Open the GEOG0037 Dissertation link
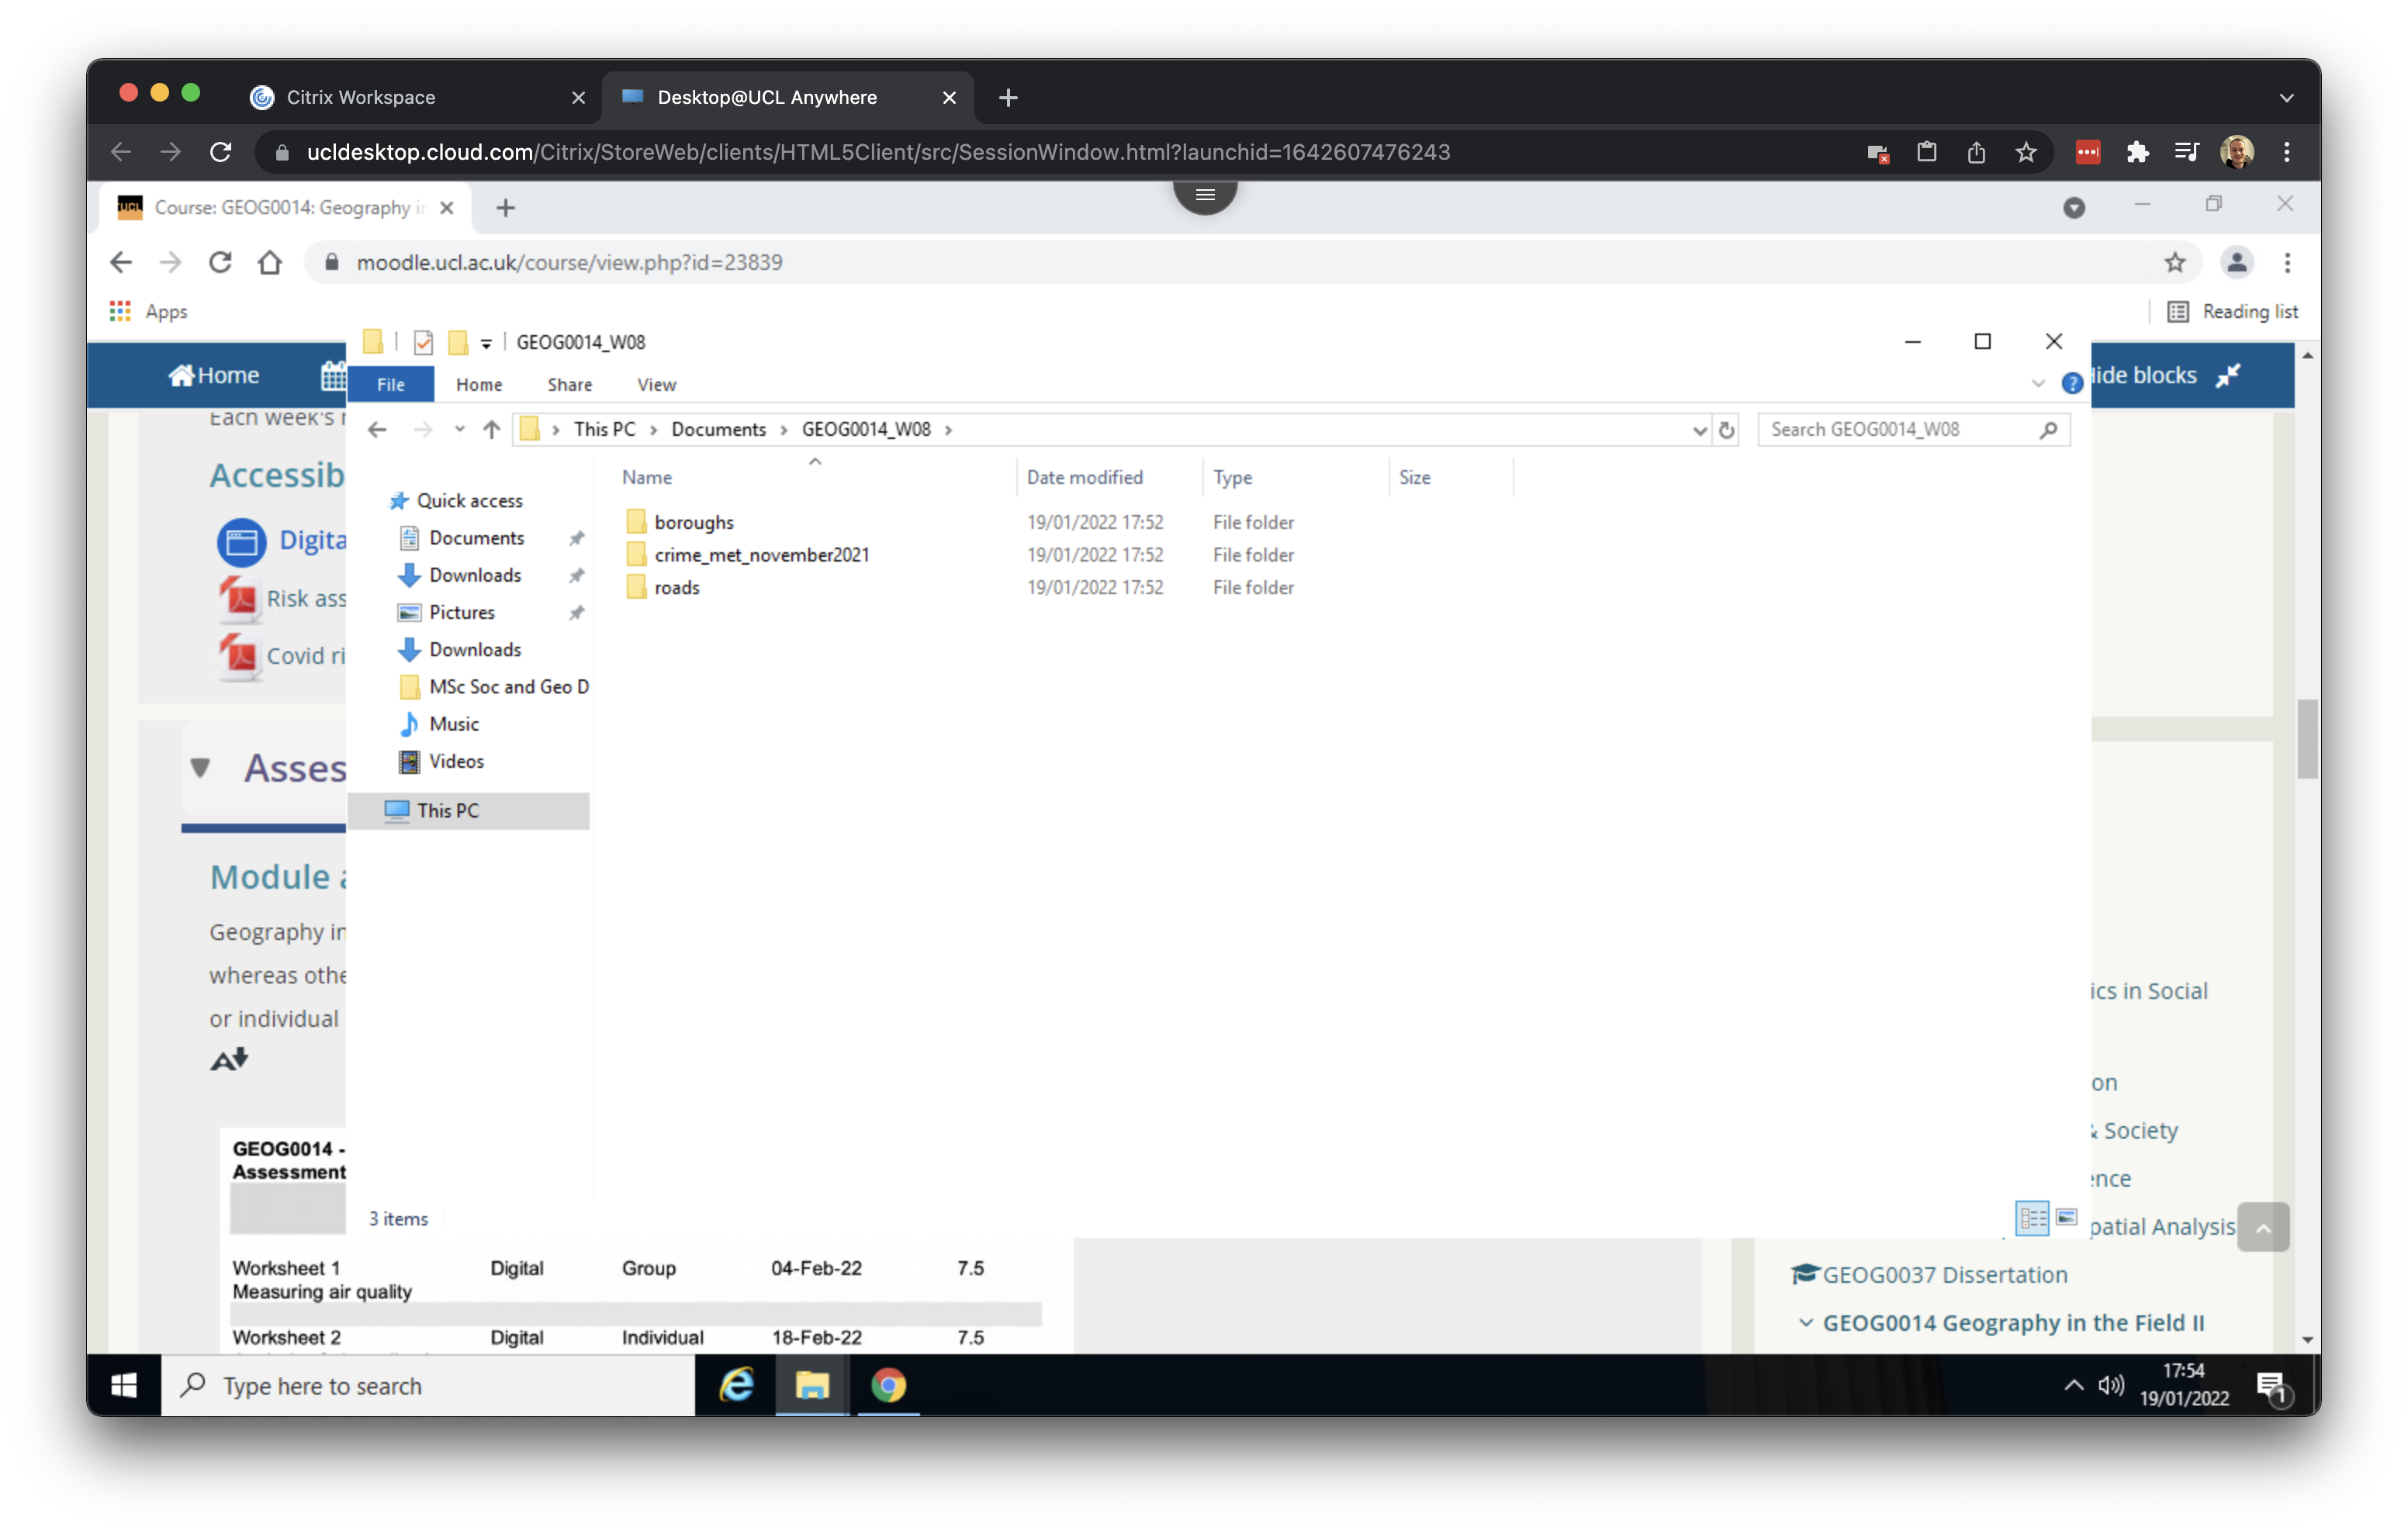The height and width of the screenshot is (1531, 2408). [1944, 1274]
